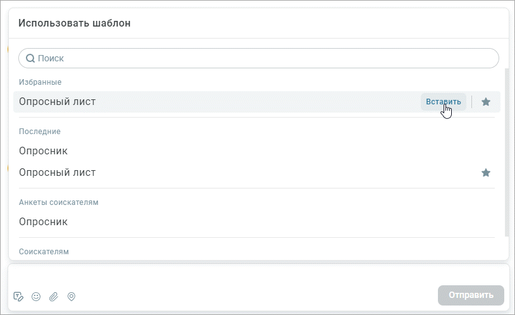515x315 pixels.
Task: Toggle star on Опросный лист under Последние
Action: [486, 173]
